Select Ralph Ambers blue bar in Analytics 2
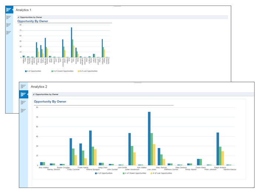 (218, 149)
